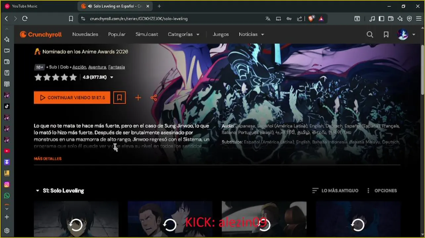
Task: Open Crunchyroll search magnifier
Action: (x=370, y=34)
